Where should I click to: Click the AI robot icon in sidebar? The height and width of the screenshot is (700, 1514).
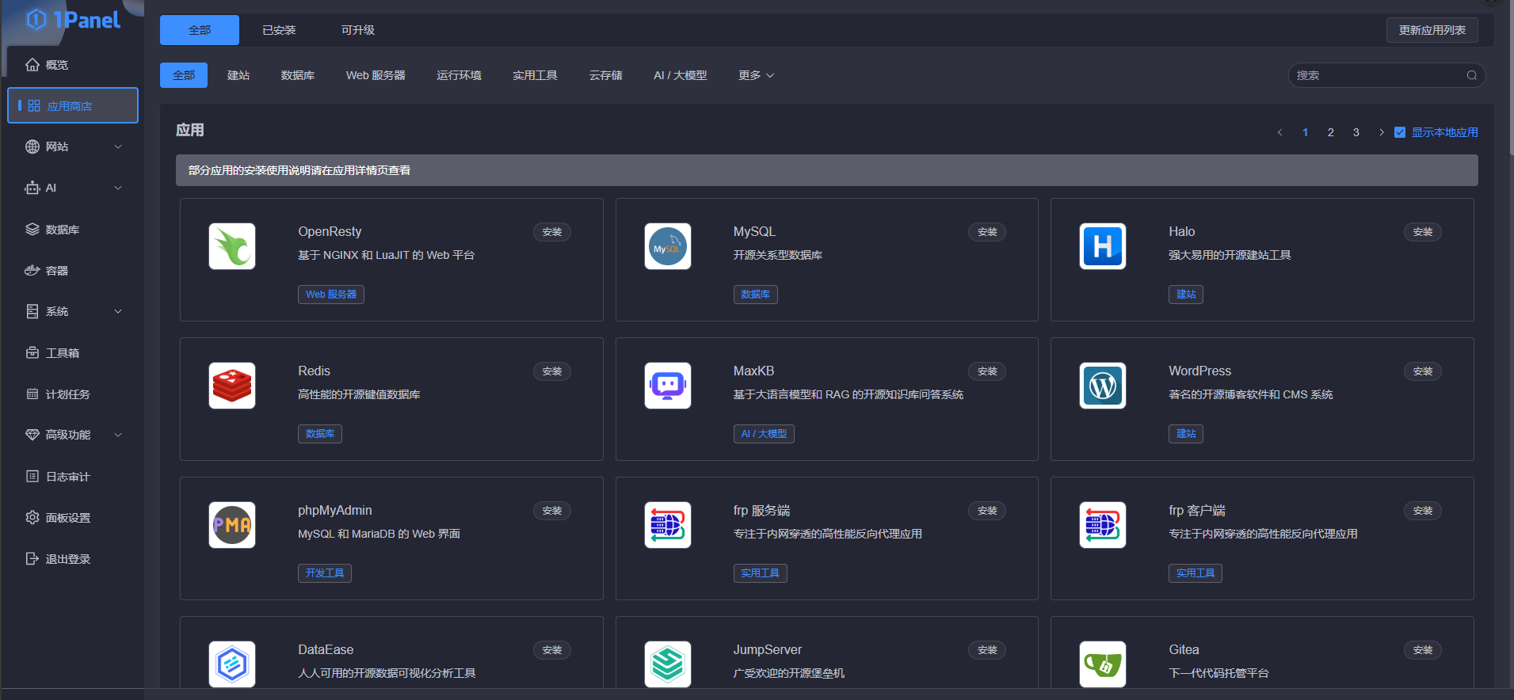(x=32, y=188)
